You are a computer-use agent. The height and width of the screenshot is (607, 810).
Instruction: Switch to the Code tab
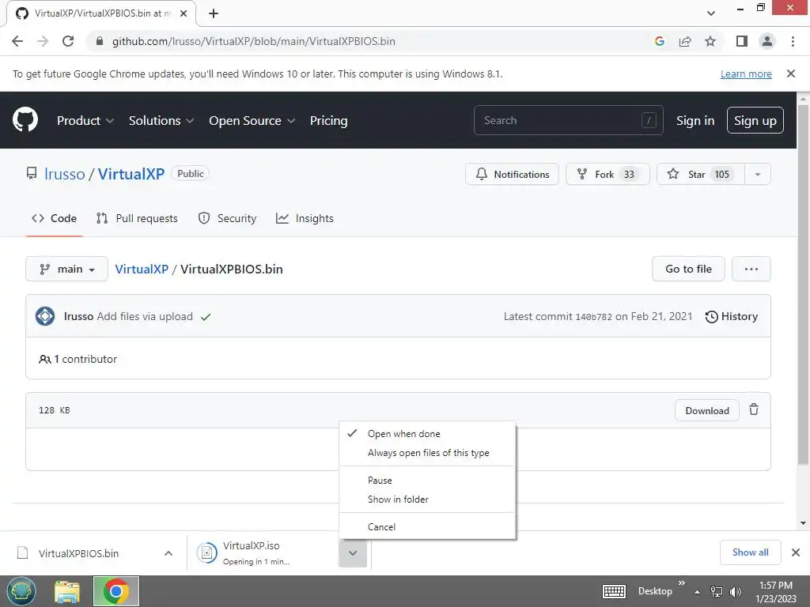tap(55, 218)
